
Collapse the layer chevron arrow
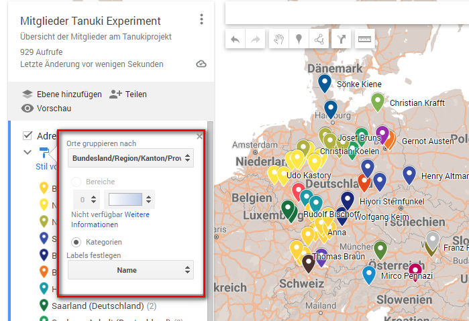tap(28, 152)
